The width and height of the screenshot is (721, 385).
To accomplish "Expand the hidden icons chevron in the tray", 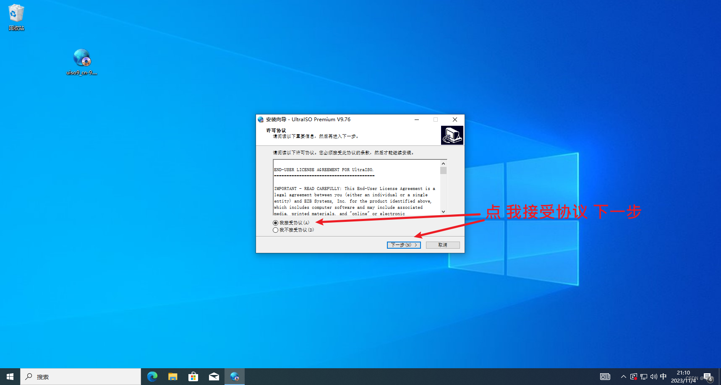I will click(624, 376).
